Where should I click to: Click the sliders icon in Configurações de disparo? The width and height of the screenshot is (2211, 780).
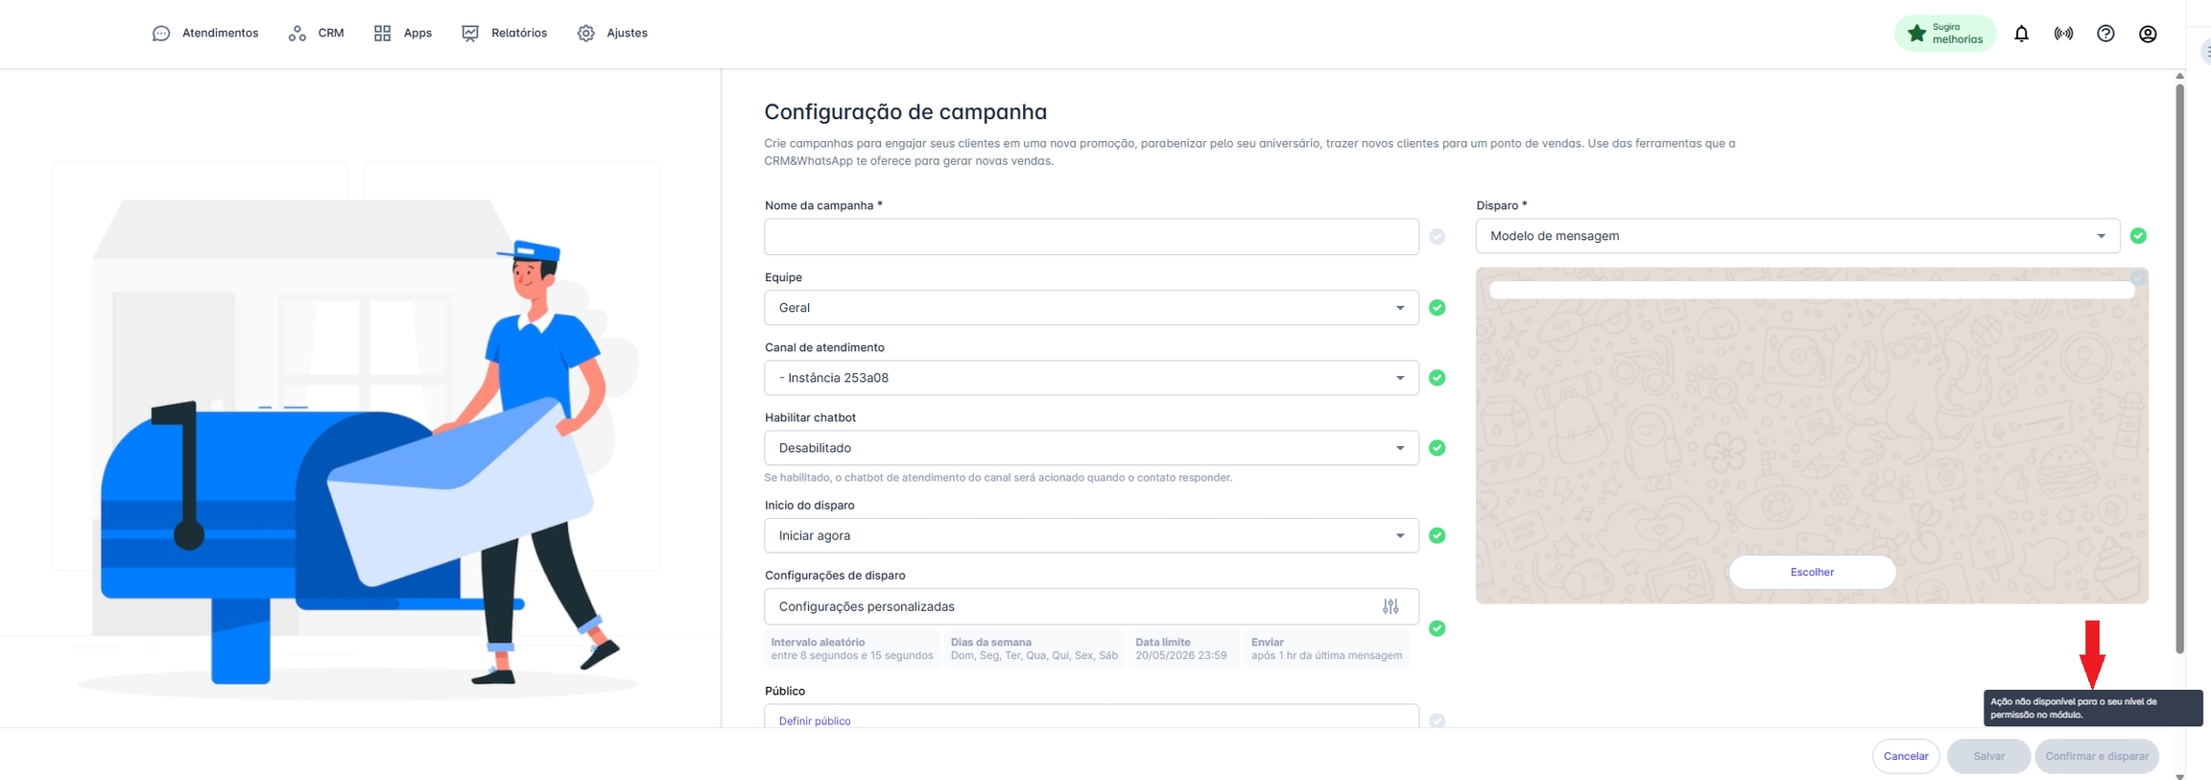pos(1391,606)
